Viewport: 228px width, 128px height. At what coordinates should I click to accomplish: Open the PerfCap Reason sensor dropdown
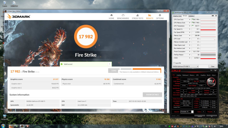click(x=190, y=55)
